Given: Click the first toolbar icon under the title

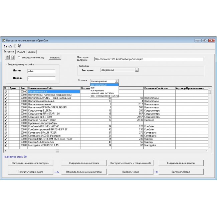Looking at the screenshot, I should point(5,46).
